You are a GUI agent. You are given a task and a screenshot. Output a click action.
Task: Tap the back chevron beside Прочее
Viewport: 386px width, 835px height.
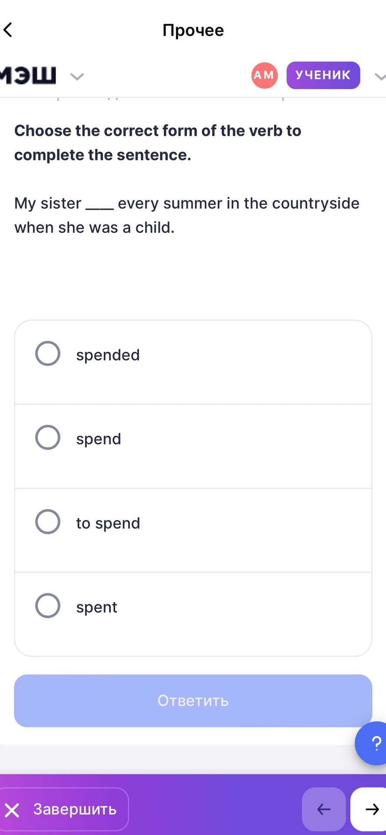(8, 30)
